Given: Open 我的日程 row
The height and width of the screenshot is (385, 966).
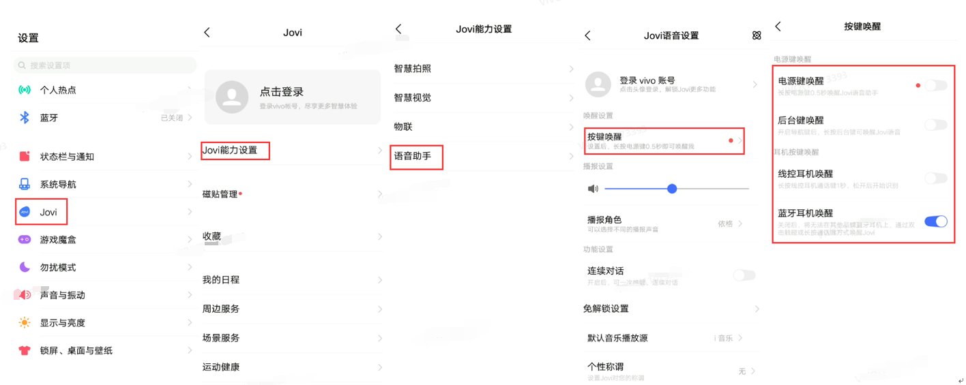Looking at the screenshot, I should click(293, 280).
